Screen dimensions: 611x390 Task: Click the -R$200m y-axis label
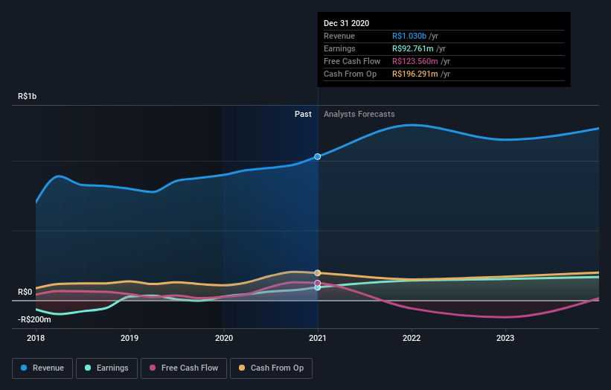coord(34,319)
